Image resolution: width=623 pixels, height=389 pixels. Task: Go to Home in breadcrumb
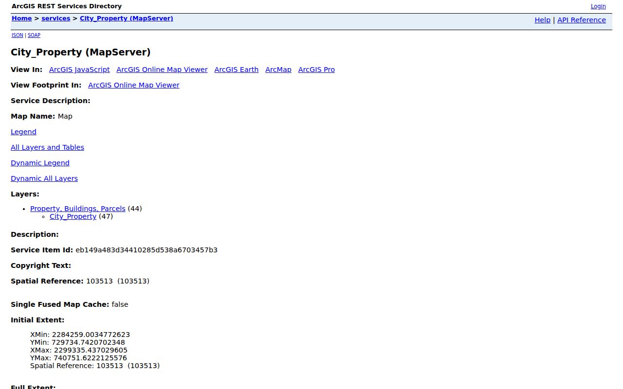pos(21,18)
